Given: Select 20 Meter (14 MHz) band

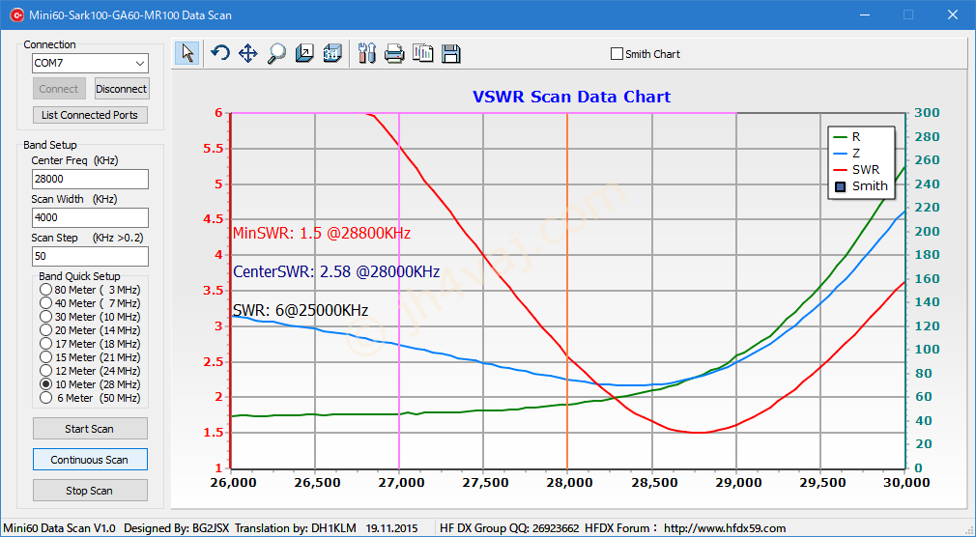Looking at the screenshot, I should (x=45, y=329).
